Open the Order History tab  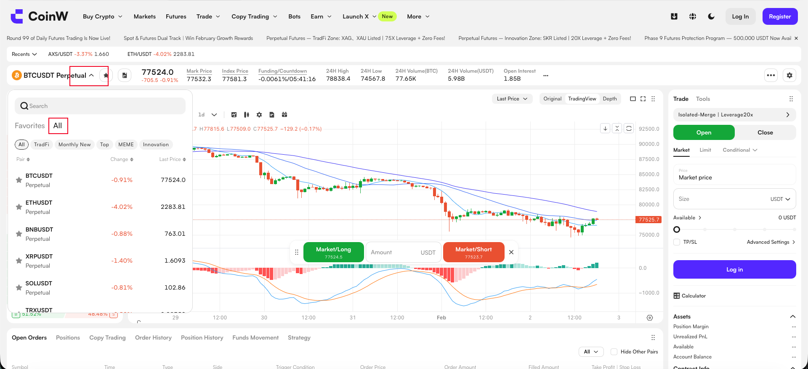[x=153, y=337]
